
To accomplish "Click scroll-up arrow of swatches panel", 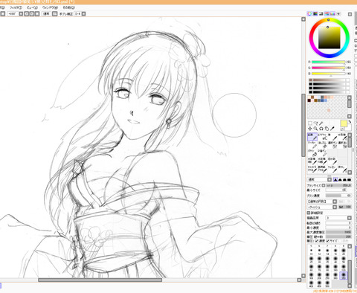I will [350, 98].
